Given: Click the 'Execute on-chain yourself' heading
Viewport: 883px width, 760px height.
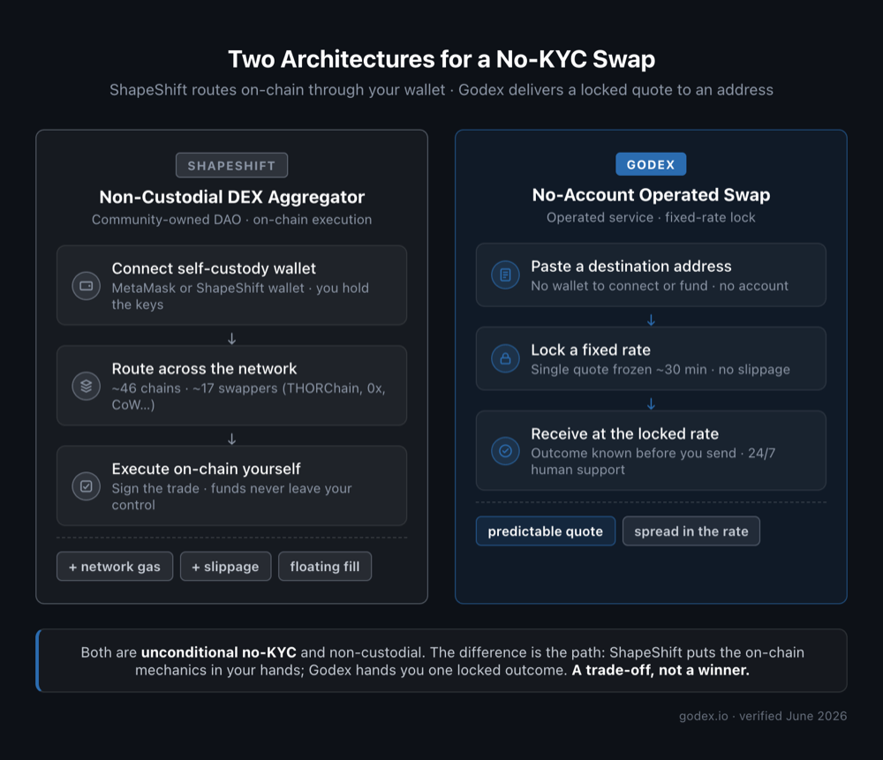Looking at the screenshot, I should coord(206,469).
